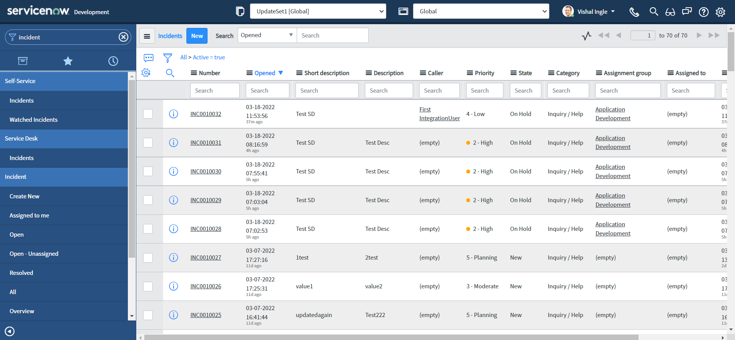Viewport: 735px width, 340px height.
Task: Open the list filter funnel icon
Action: pos(168,58)
